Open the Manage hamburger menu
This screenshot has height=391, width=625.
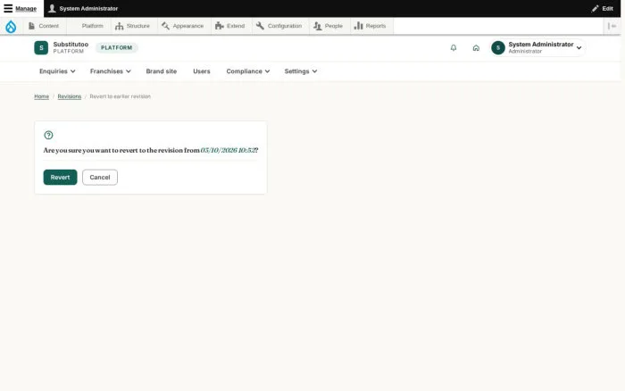21,8
